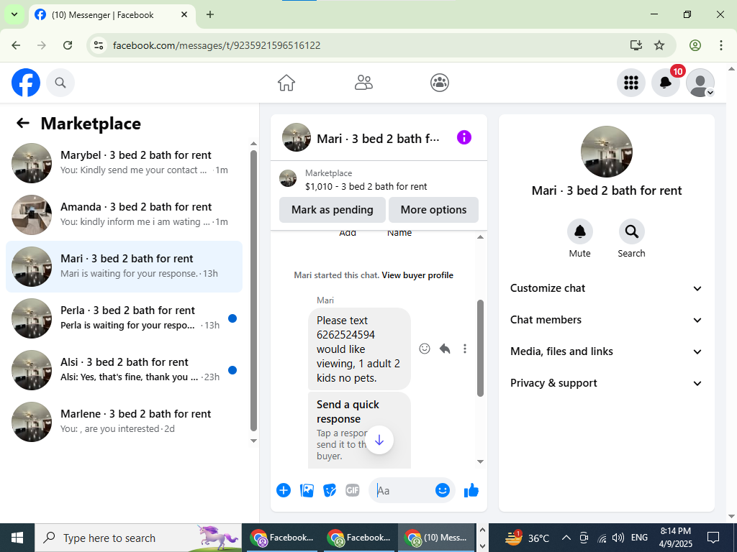Open Chrome's three-dot menu

pos(721,45)
